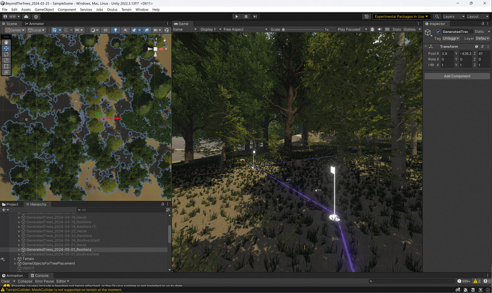
Task: Select the Hand tool in Scene view
Action: click(x=6, y=42)
